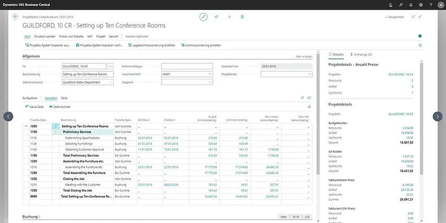Open Debitorenname lookup ellipsis
The width and height of the screenshot is (446, 223).
click(111, 82)
